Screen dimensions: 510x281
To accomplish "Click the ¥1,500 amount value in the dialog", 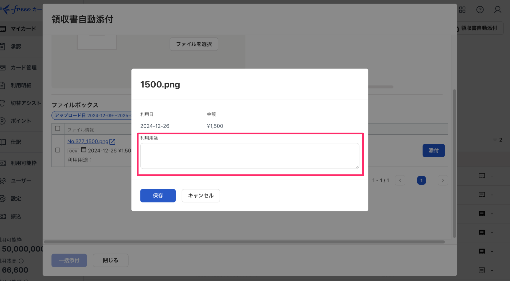I will coord(215,126).
